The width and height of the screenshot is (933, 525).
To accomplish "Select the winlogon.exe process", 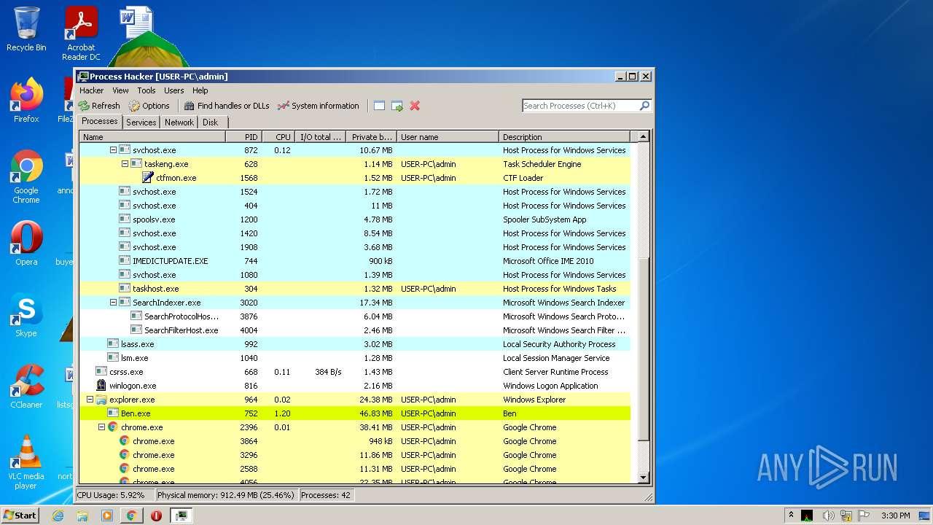I will 354,386.
